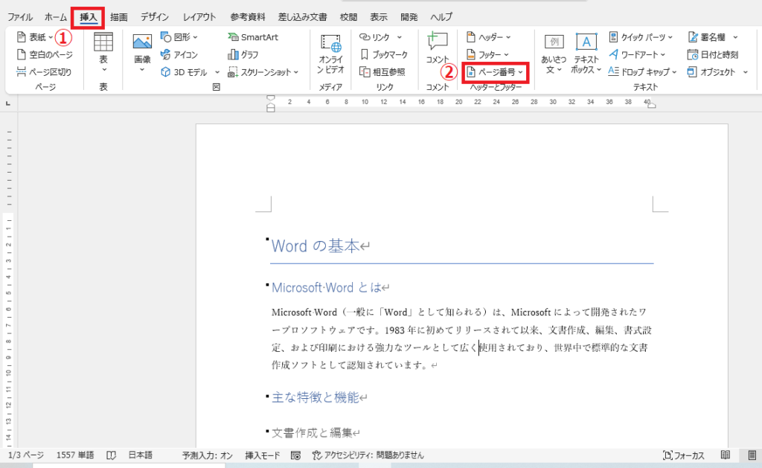Click the hanging indent marker on ruler

tap(271, 104)
